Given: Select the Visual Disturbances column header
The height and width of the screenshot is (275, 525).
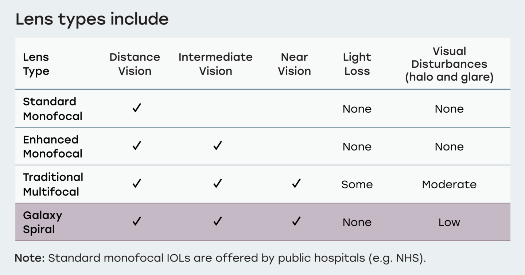Looking at the screenshot, I should [x=449, y=64].
